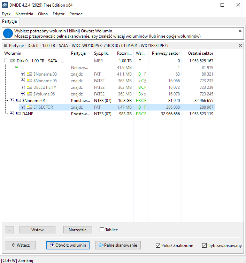
Task: Click the yellow volume icon of $Noname 03
Action: (x=29, y=74)
